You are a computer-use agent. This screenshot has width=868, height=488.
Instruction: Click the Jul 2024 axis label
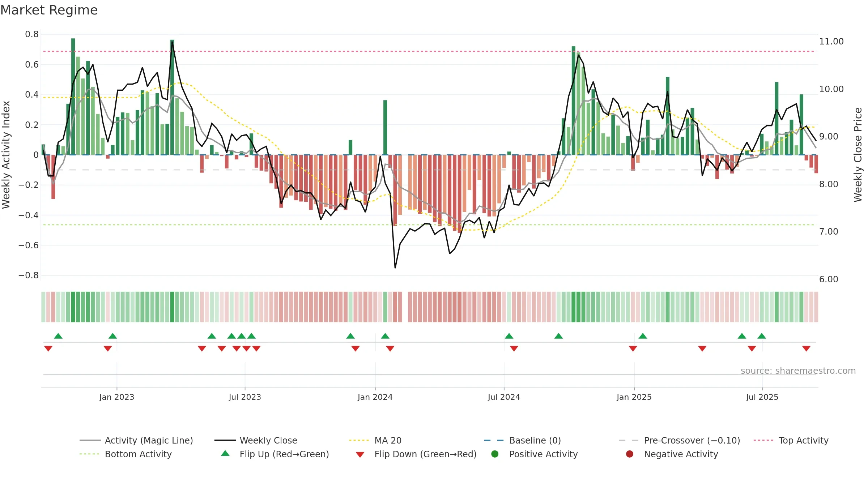504,397
